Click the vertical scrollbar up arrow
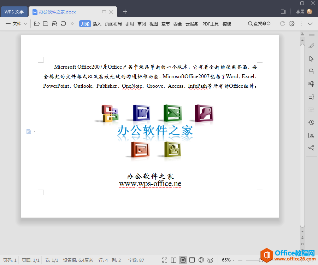The height and width of the screenshot is (265, 318). (x=302, y=40)
